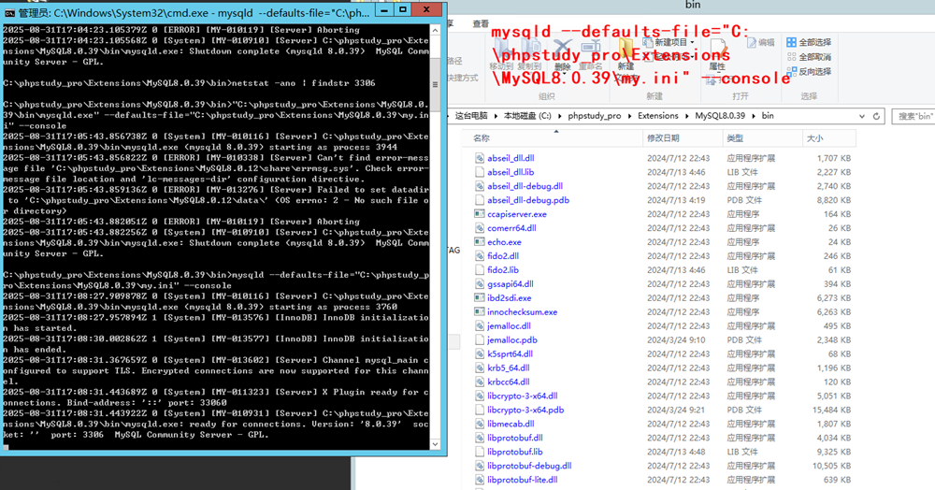Click Select all (全部选择) in the ribbon

[809, 42]
